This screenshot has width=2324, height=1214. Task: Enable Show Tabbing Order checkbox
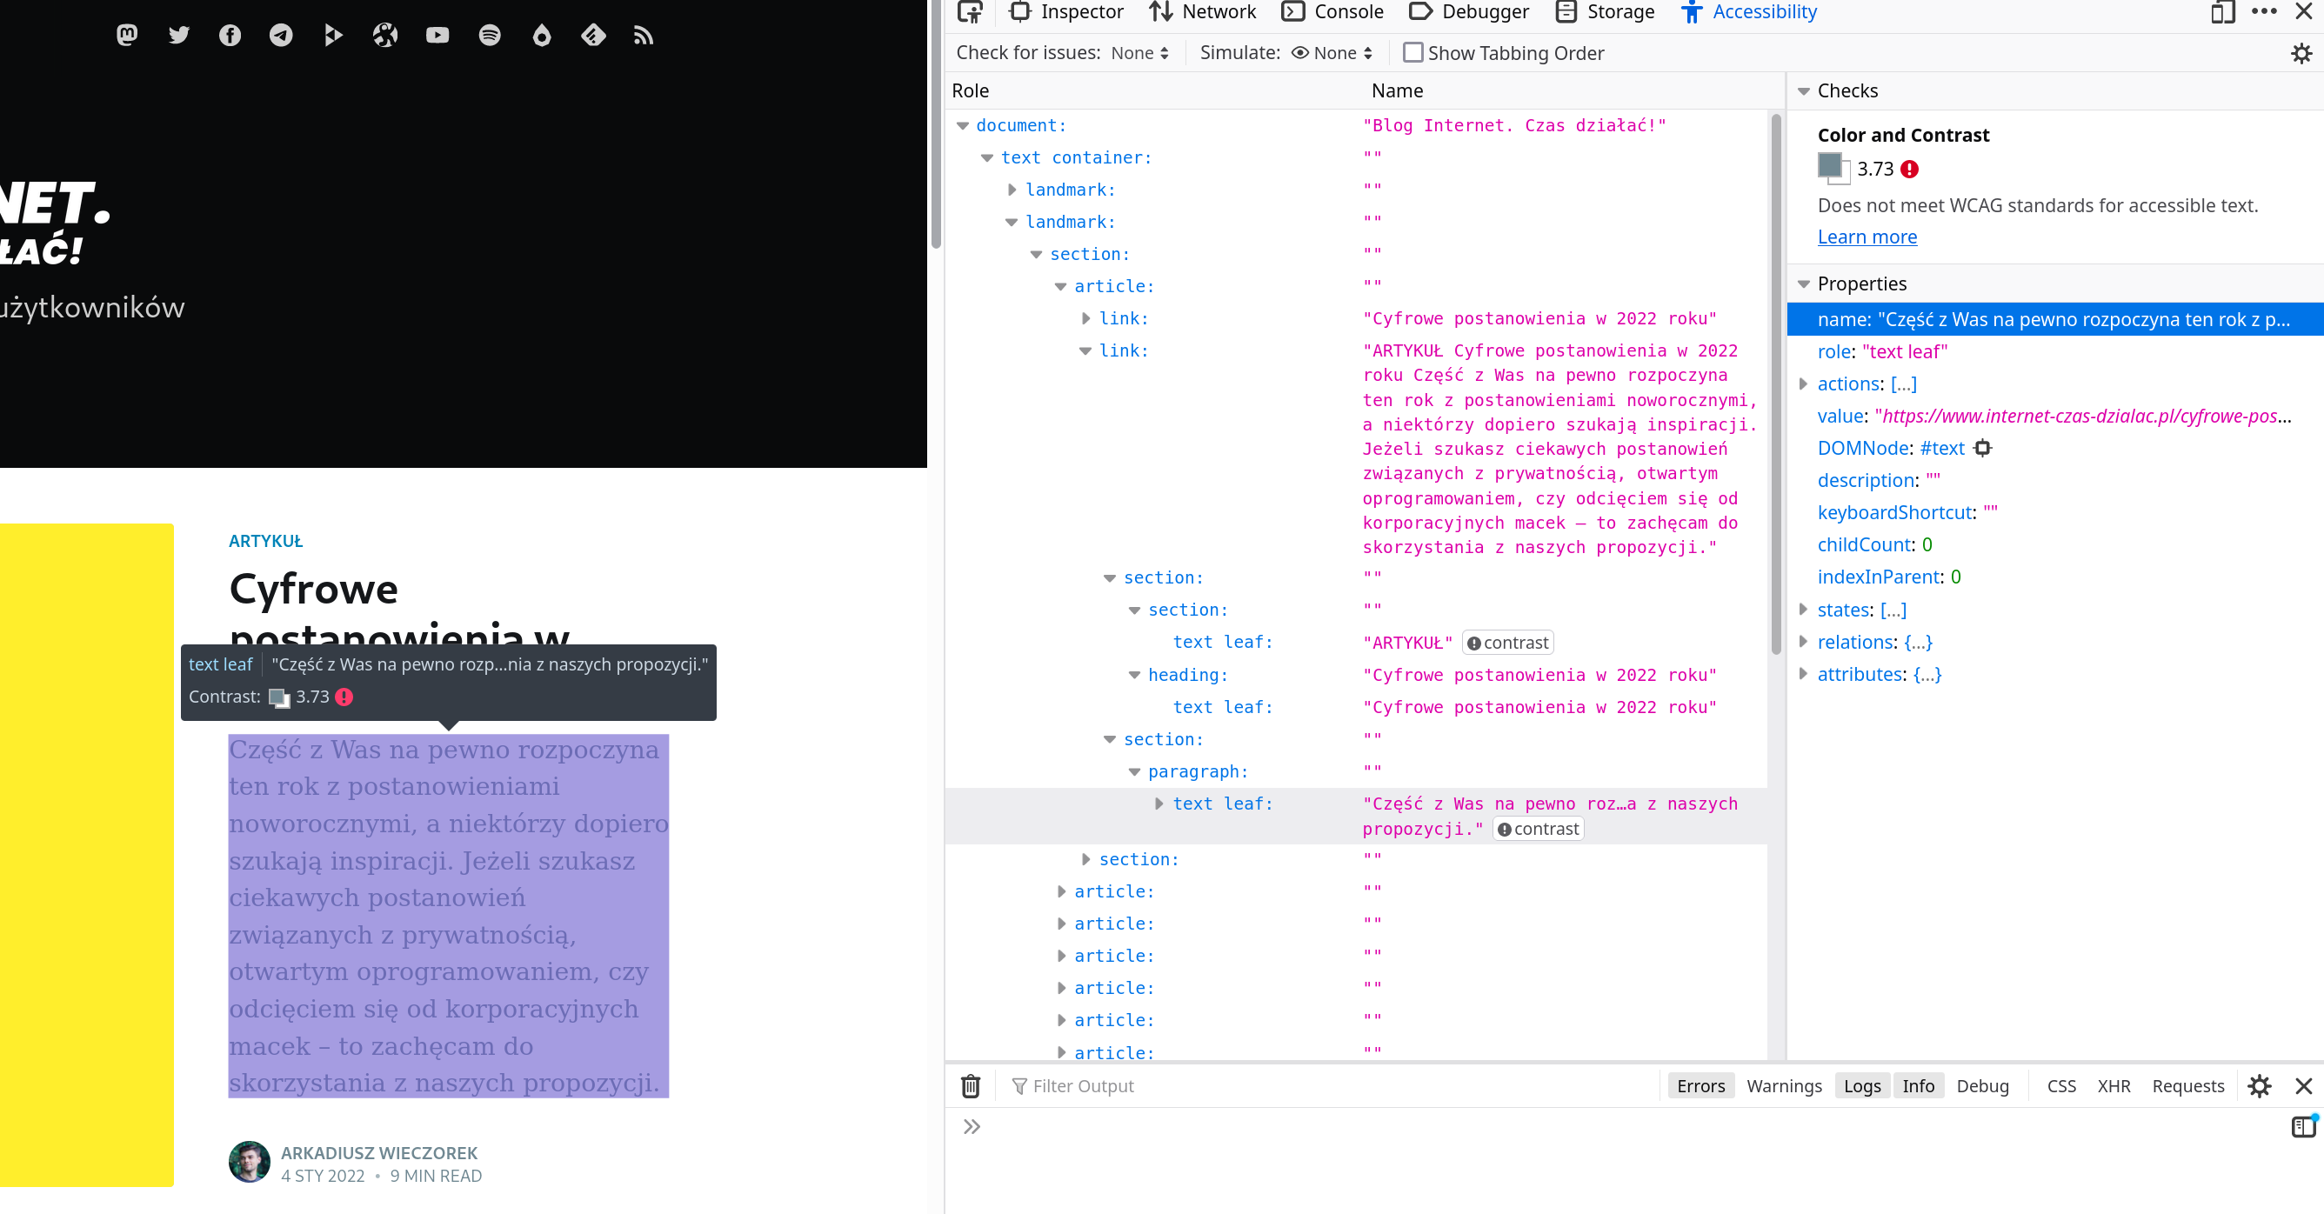pos(1412,53)
